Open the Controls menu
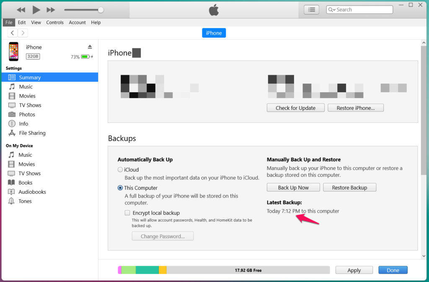The height and width of the screenshot is (282, 429). point(55,23)
